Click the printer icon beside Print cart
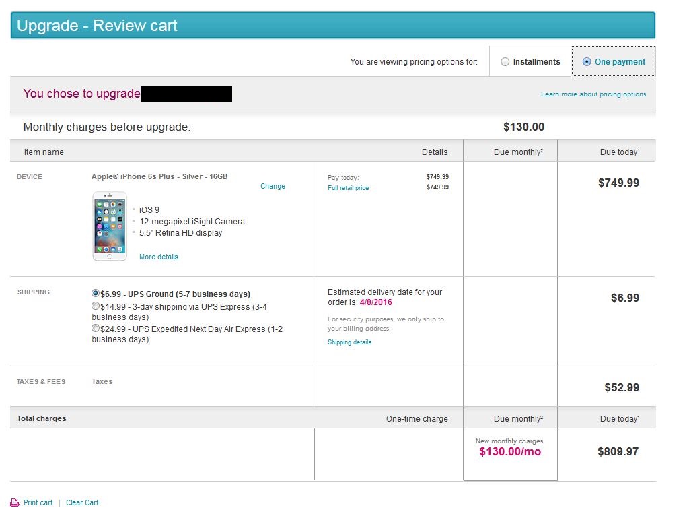Screen dimensions: 689x520 coord(15,502)
